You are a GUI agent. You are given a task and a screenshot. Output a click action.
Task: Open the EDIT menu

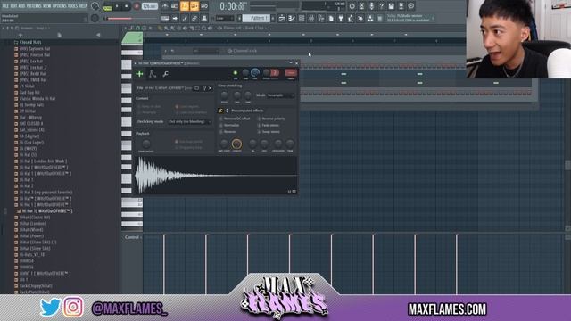tap(13, 6)
